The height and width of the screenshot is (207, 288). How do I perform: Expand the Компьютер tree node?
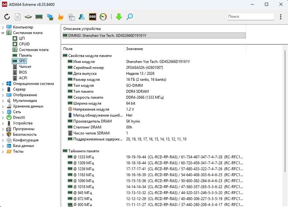point(3,27)
